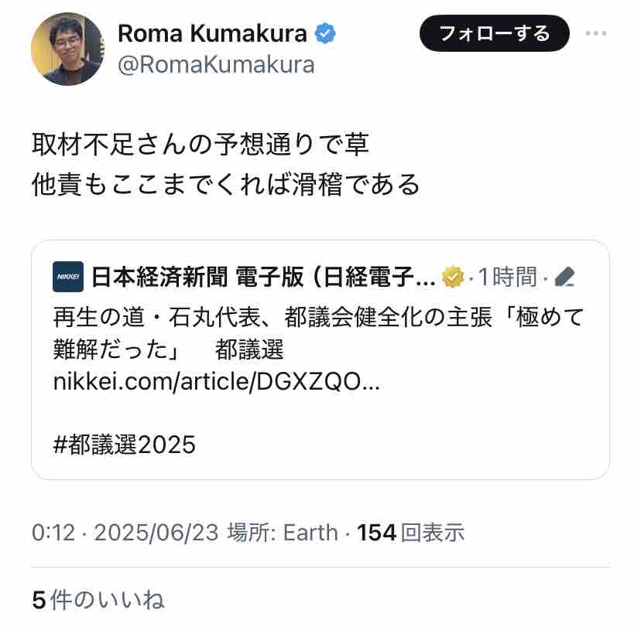Open the nikkei.com article link

coord(217,382)
